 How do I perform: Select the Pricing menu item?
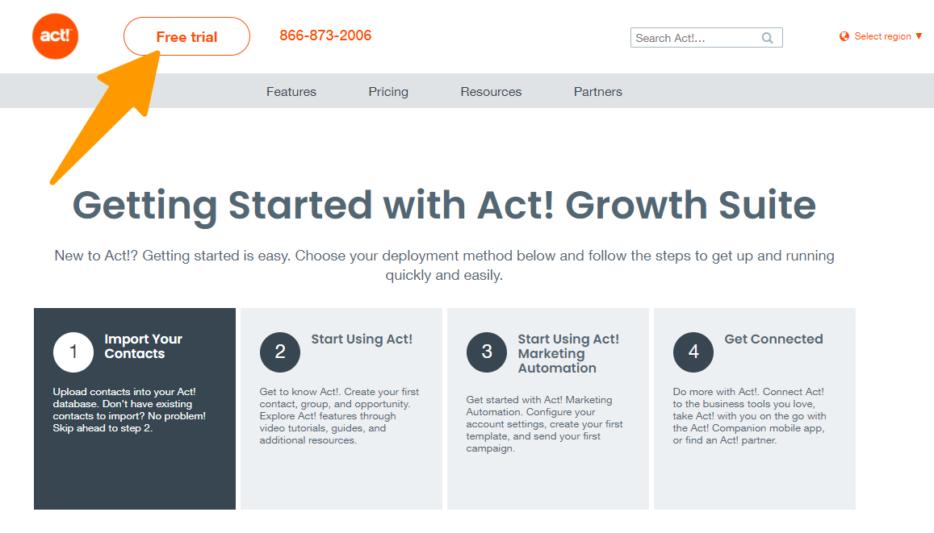pos(388,91)
